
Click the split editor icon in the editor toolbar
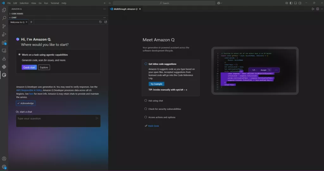(317, 9)
